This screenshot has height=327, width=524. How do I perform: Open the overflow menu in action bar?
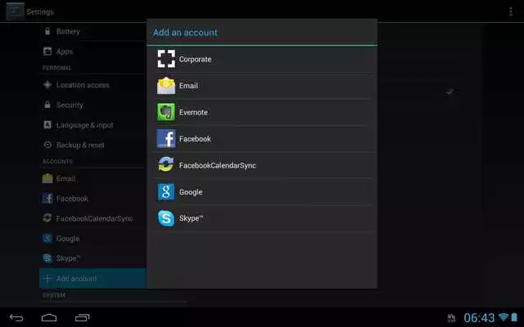coord(511,11)
